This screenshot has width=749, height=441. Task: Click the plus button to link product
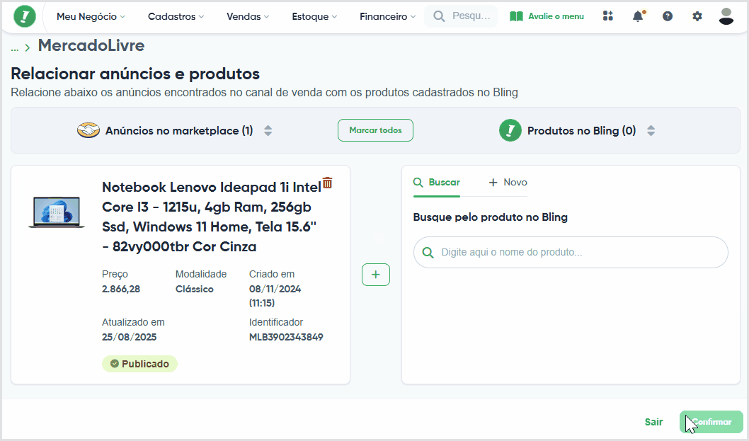pyautogui.click(x=376, y=275)
